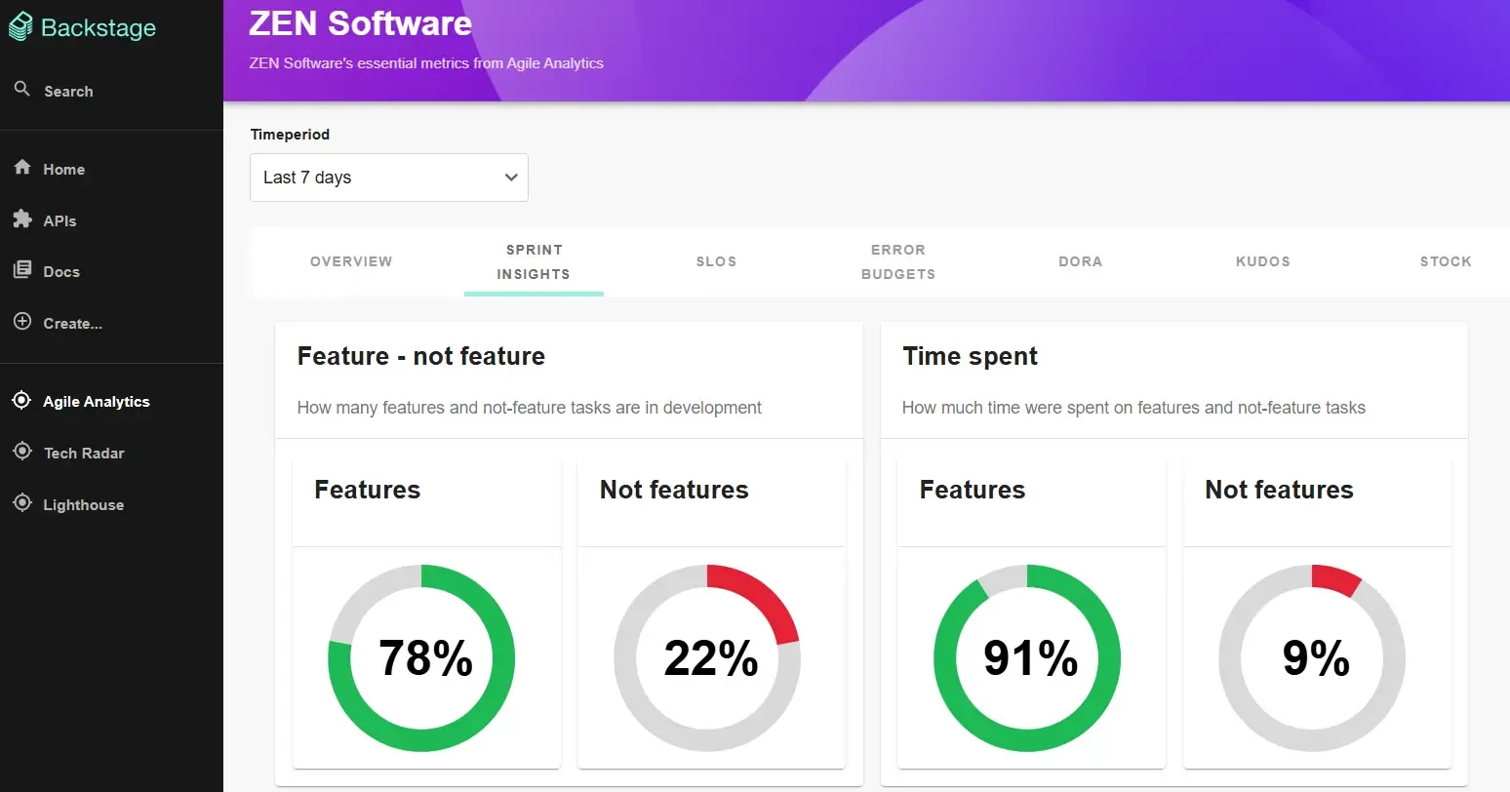Switch to the Error Budgets tab
1510x792 pixels.
coord(898,261)
